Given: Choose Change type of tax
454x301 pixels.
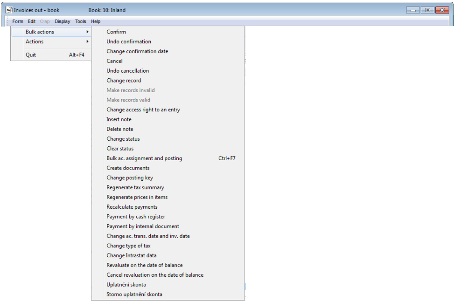Looking at the screenshot, I should [168, 246].
